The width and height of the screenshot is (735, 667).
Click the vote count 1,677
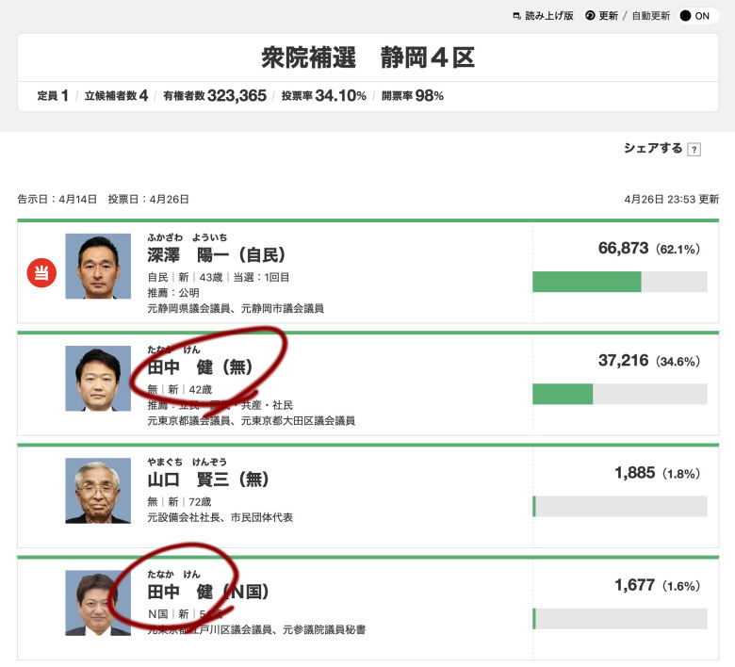tap(634, 585)
